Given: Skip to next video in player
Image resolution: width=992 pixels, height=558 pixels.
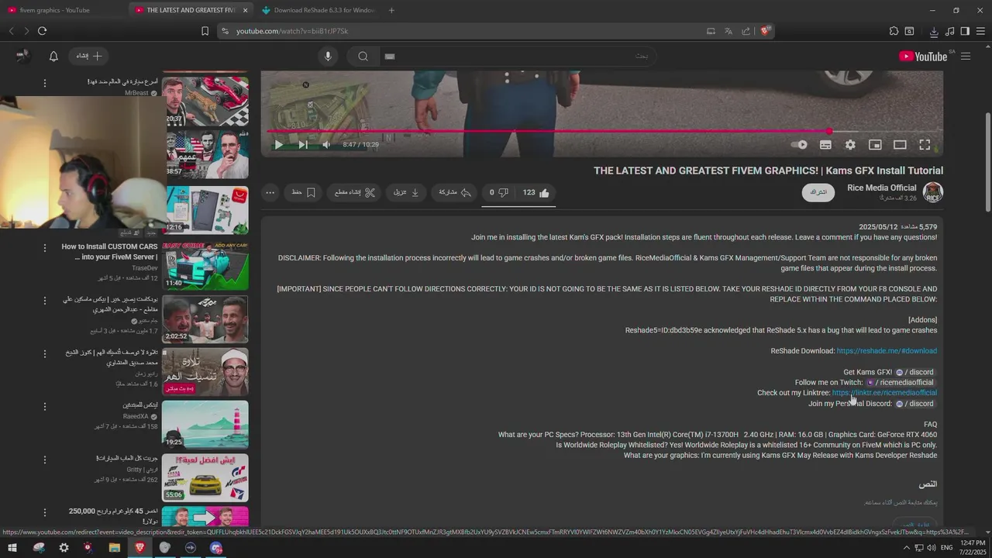Looking at the screenshot, I should 303,144.
